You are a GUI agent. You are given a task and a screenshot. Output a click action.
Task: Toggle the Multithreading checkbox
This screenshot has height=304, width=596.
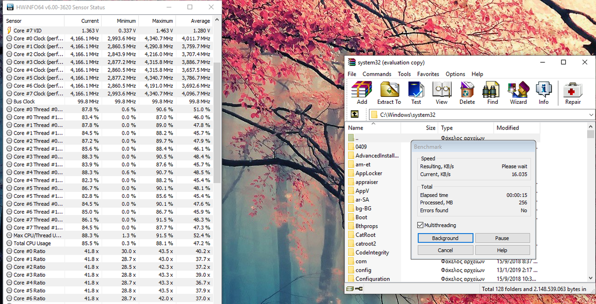tap(420, 225)
